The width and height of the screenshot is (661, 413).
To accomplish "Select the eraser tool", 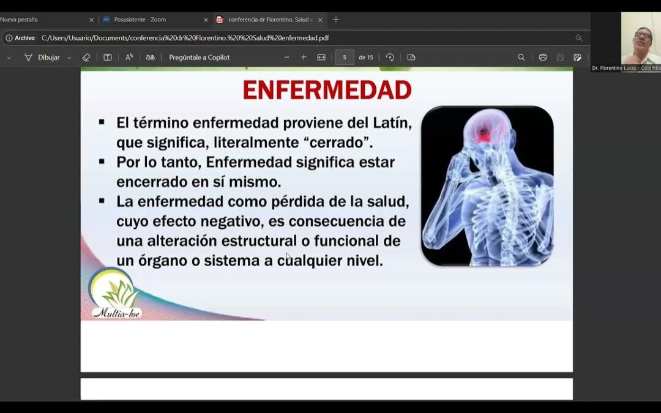I will point(86,58).
